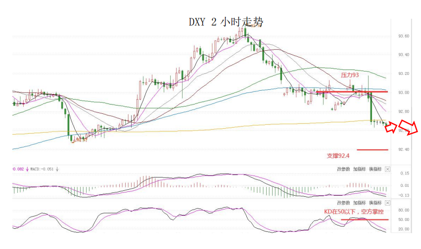Click the DXY 2小时走势 chart title

tap(226, 22)
